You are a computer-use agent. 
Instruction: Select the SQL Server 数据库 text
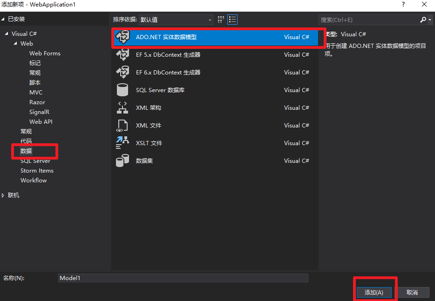pyautogui.click(x=160, y=90)
